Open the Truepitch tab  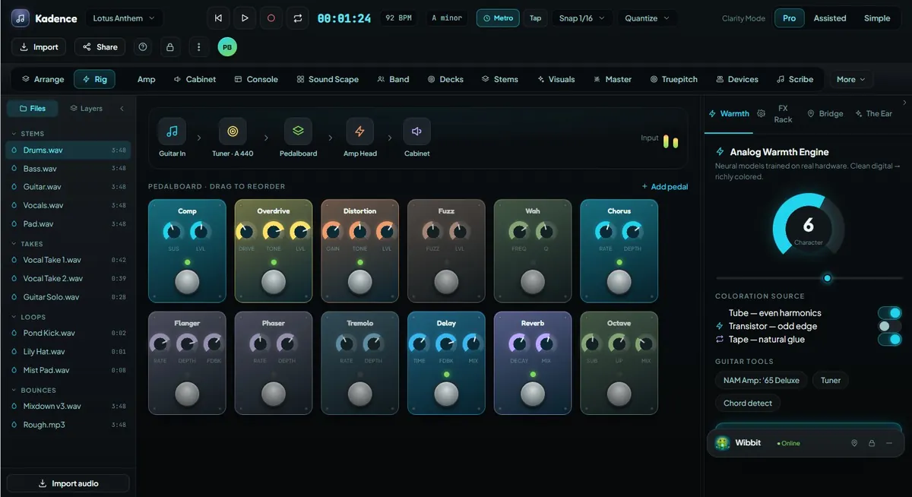click(673, 79)
